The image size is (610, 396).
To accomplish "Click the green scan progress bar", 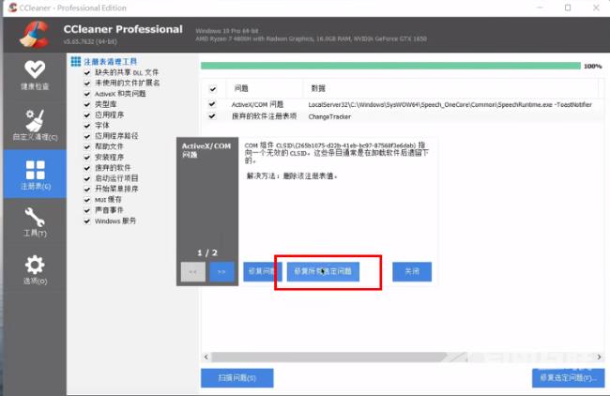I will [x=390, y=66].
